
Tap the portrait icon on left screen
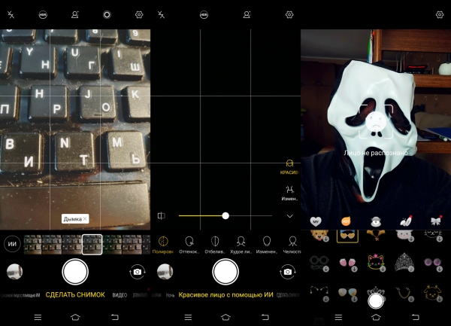75,15
